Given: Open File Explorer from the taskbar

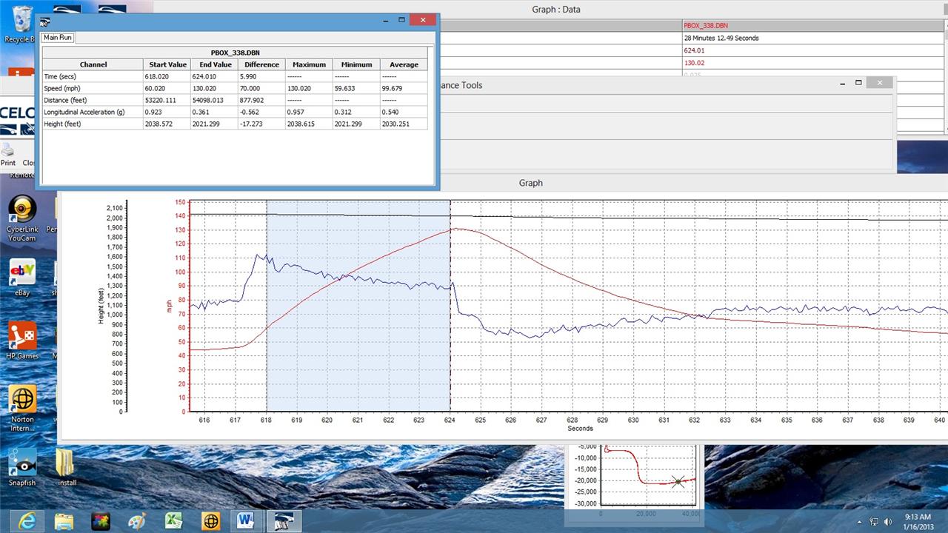Looking at the screenshot, I should click(64, 520).
